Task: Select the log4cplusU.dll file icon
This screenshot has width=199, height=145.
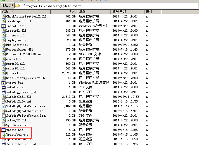Action: 4,40
